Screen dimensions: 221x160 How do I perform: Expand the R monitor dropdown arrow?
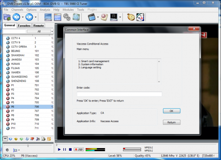[120, 17]
